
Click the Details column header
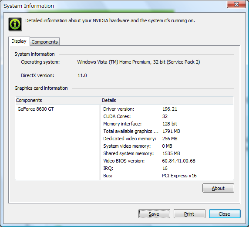tap(167, 100)
